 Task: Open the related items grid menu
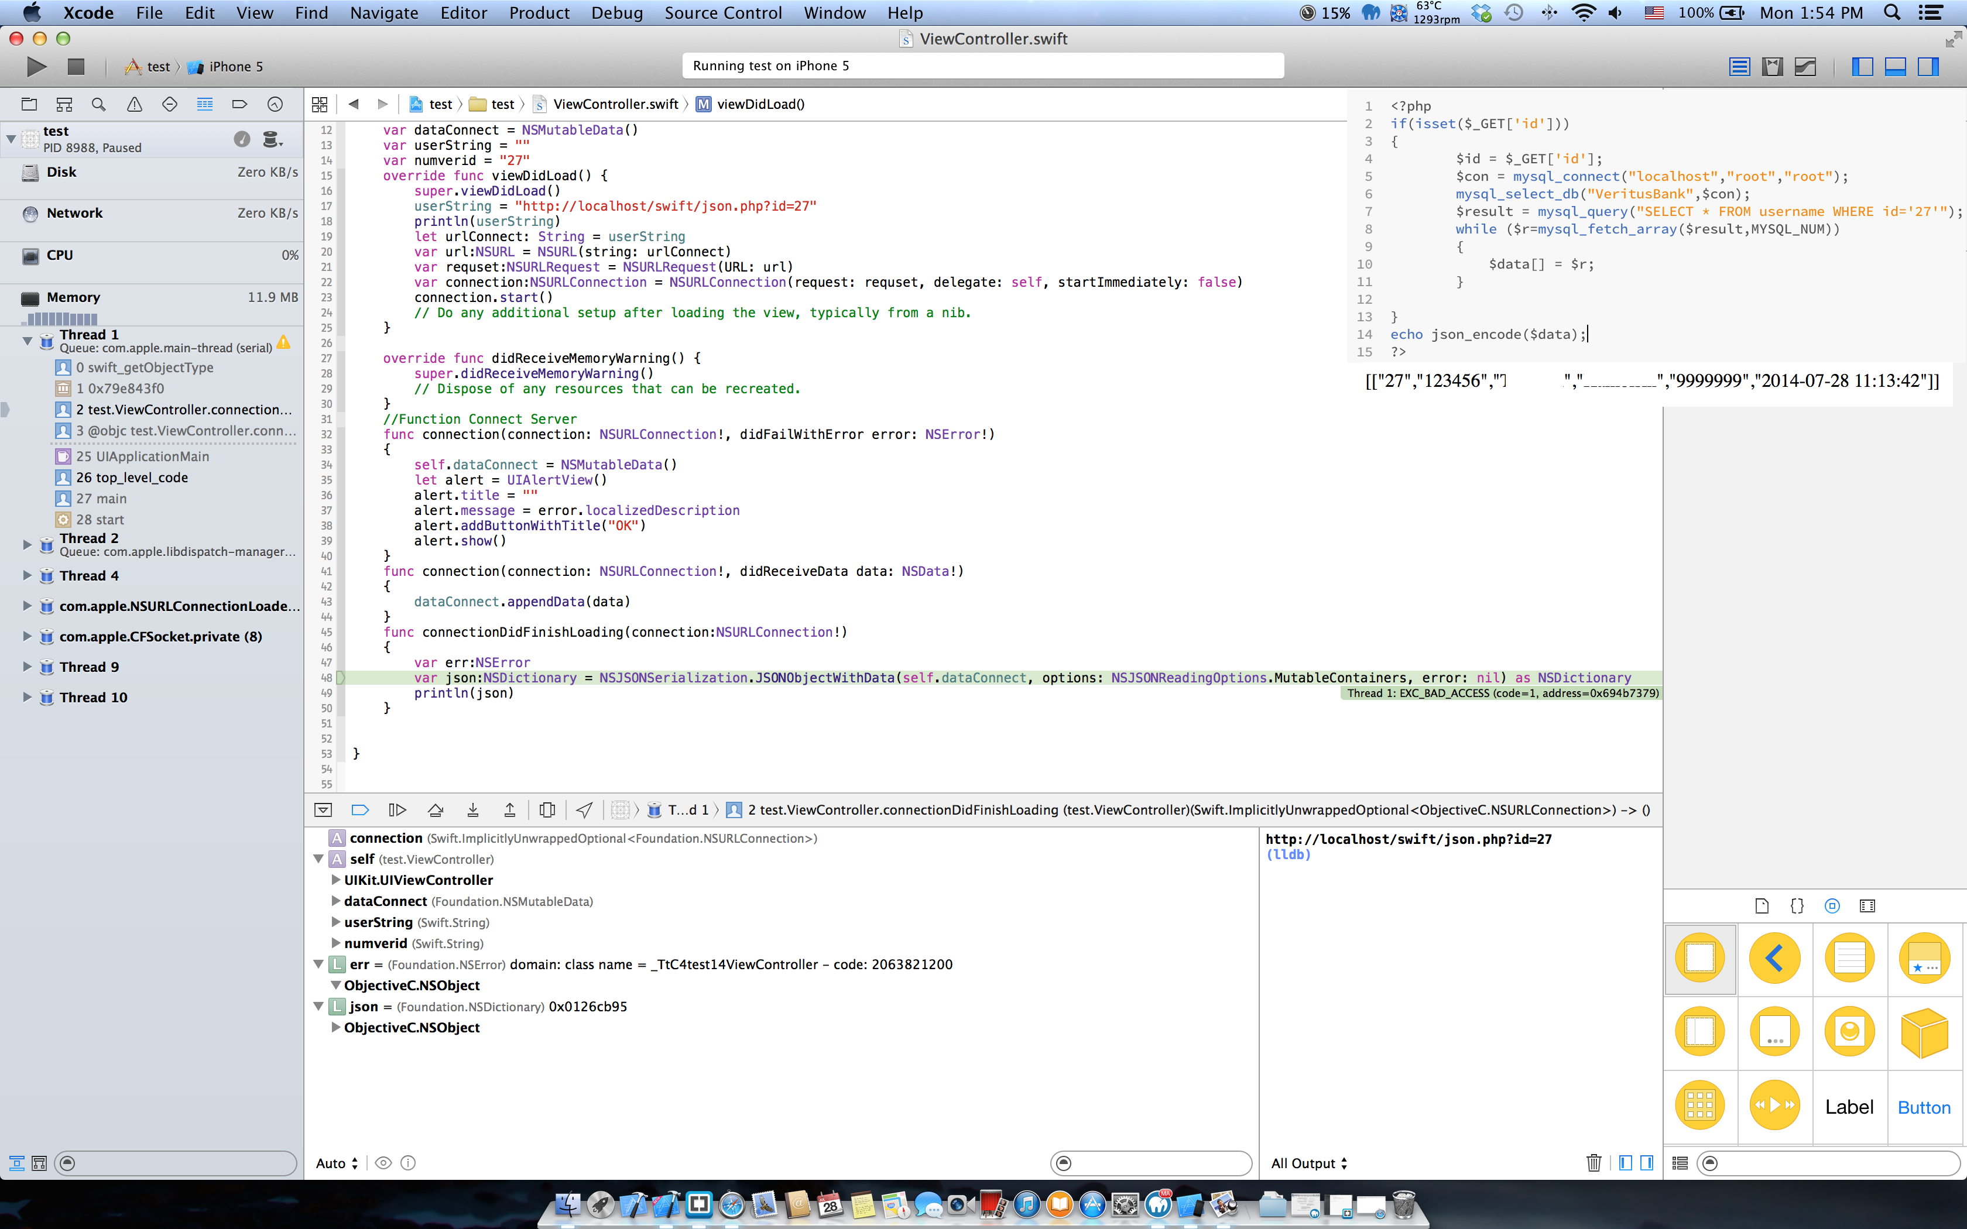(x=320, y=104)
